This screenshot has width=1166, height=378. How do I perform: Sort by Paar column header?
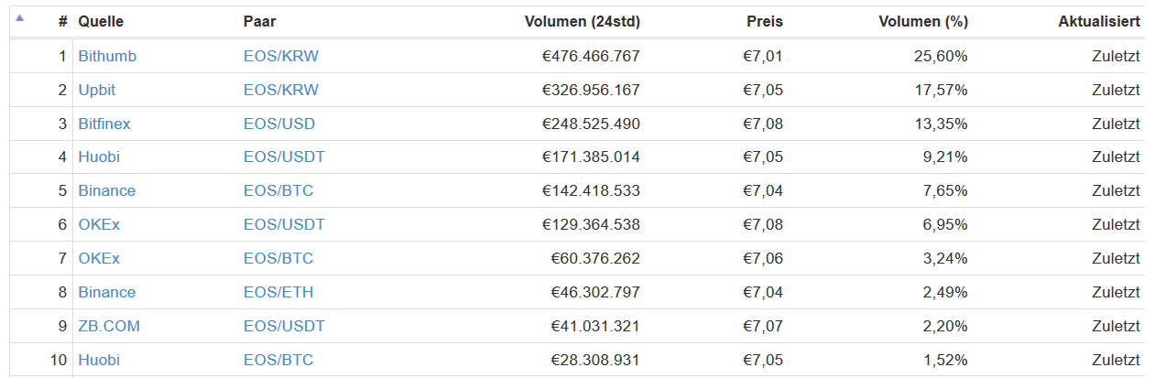point(259,21)
